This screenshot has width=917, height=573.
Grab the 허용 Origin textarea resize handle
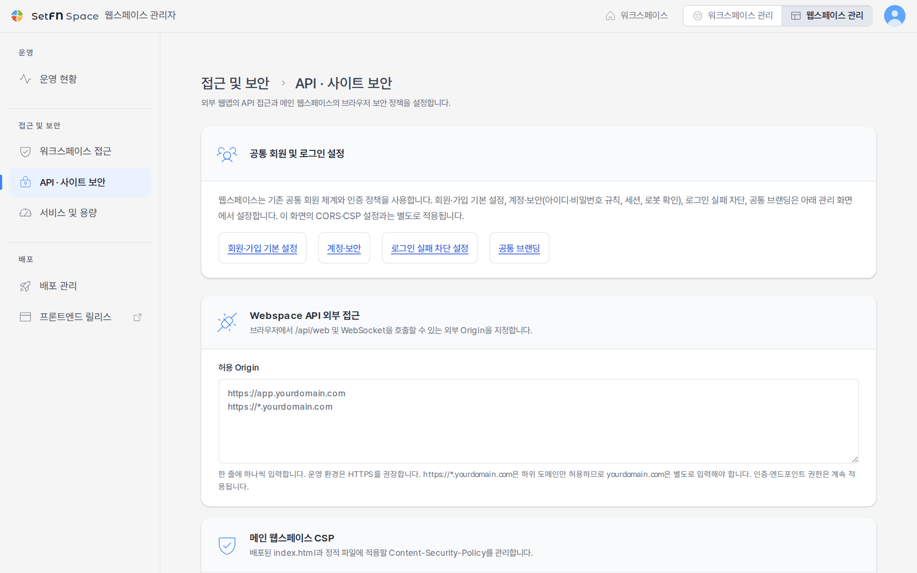[855, 459]
